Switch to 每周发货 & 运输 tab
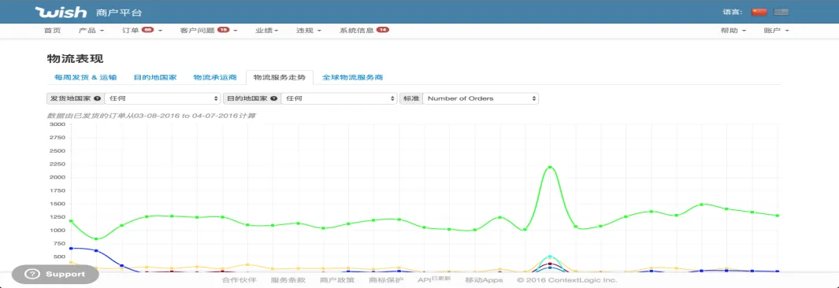Viewport: 839px width, 288px height. pos(86,77)
